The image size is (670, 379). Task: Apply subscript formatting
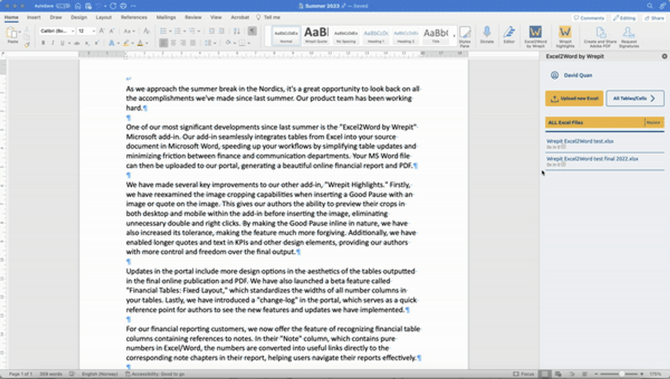coord(87,43)
